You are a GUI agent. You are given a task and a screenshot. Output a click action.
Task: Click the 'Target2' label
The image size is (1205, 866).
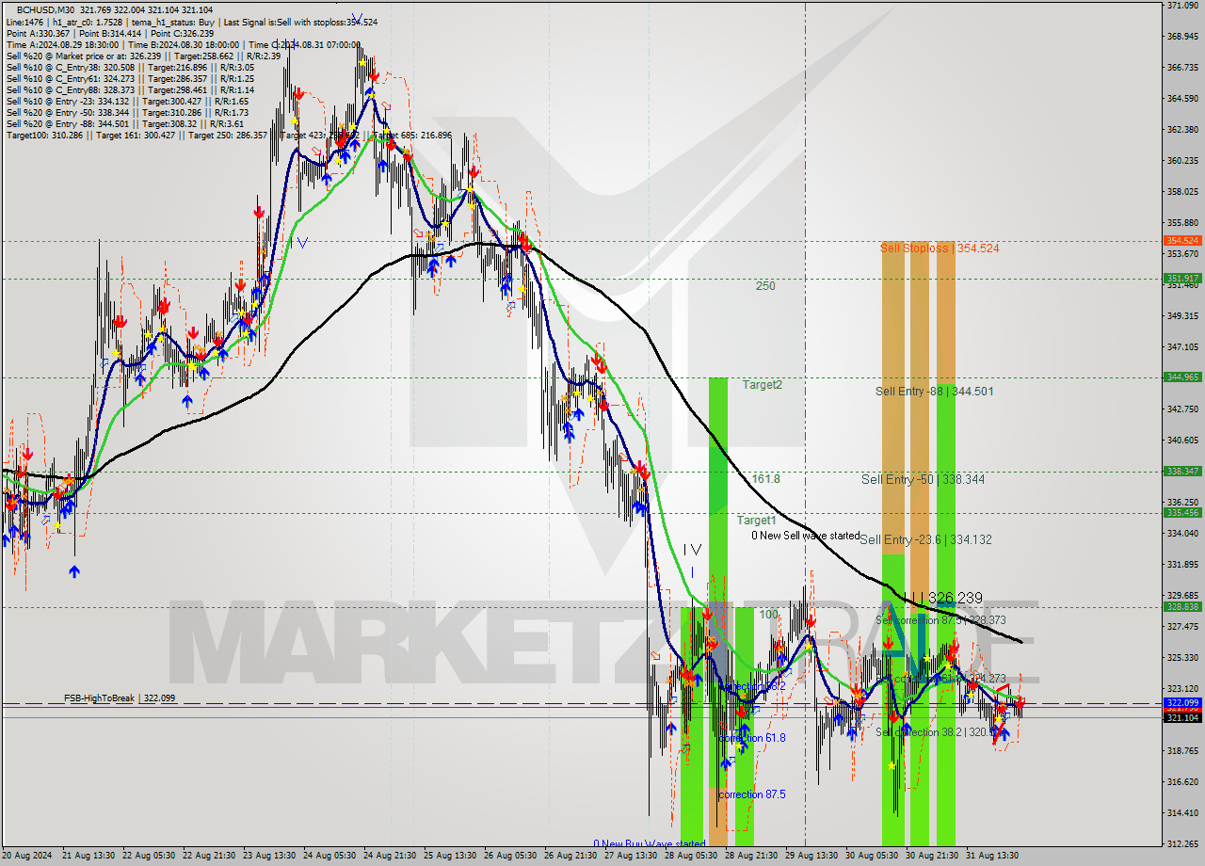click(762, 385)
